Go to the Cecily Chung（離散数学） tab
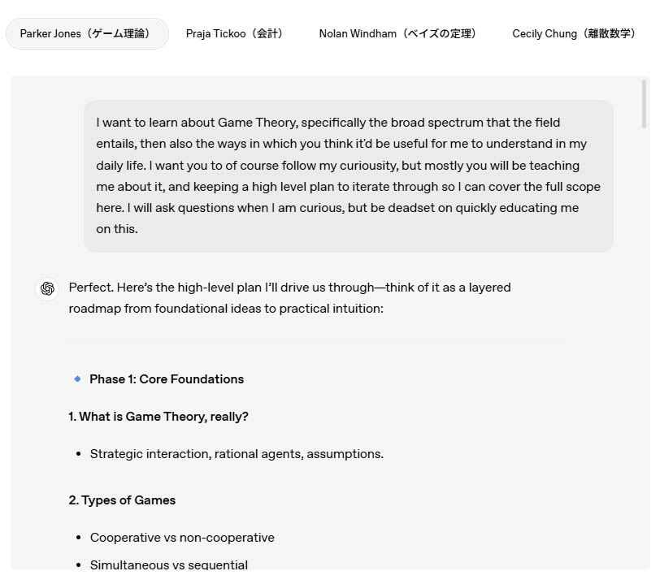The height and width of the screenshot is (584, 660). click(575, 34)
